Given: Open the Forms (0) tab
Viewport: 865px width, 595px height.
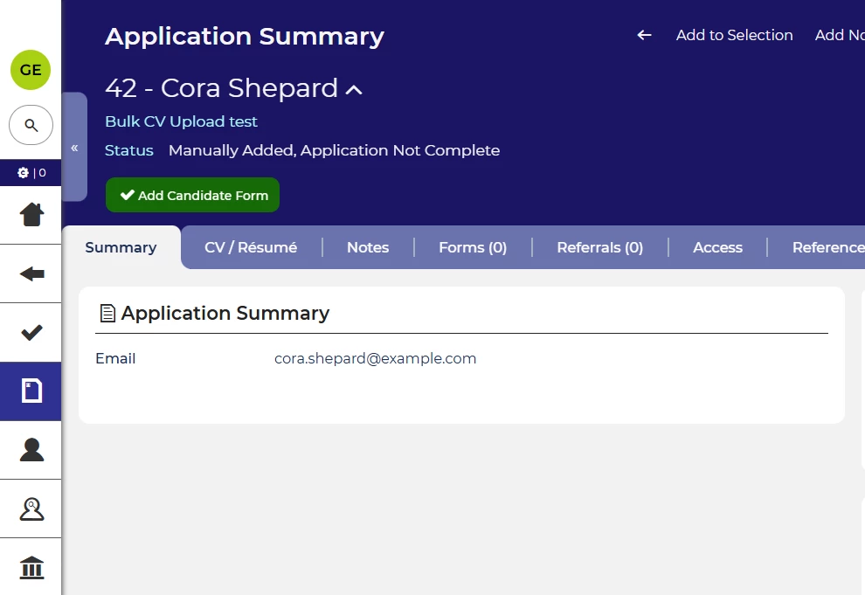Looking at the screenshot, I should 473,247.
